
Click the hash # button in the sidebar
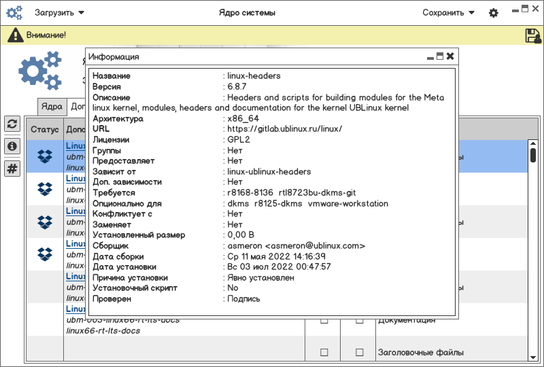12,169
